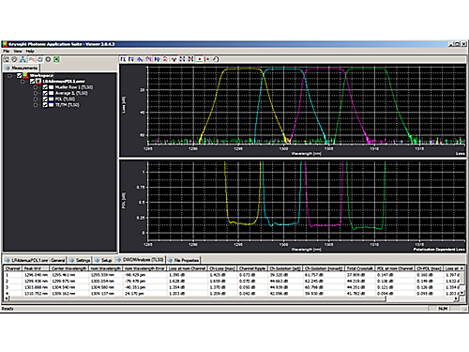Click the red and blue curves icon
Viewport: 469px width, 352px height.
31,59
